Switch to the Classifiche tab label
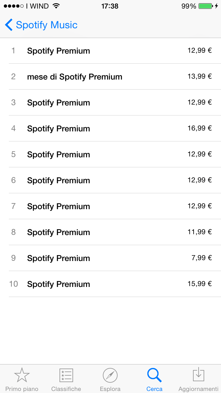Image resolution: width=221 pixels, height=393 pixels. (x=66, y=389)
